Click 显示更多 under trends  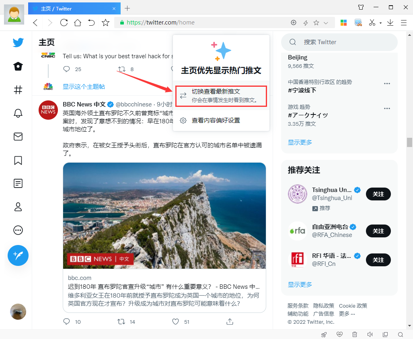tap(300, 142)
